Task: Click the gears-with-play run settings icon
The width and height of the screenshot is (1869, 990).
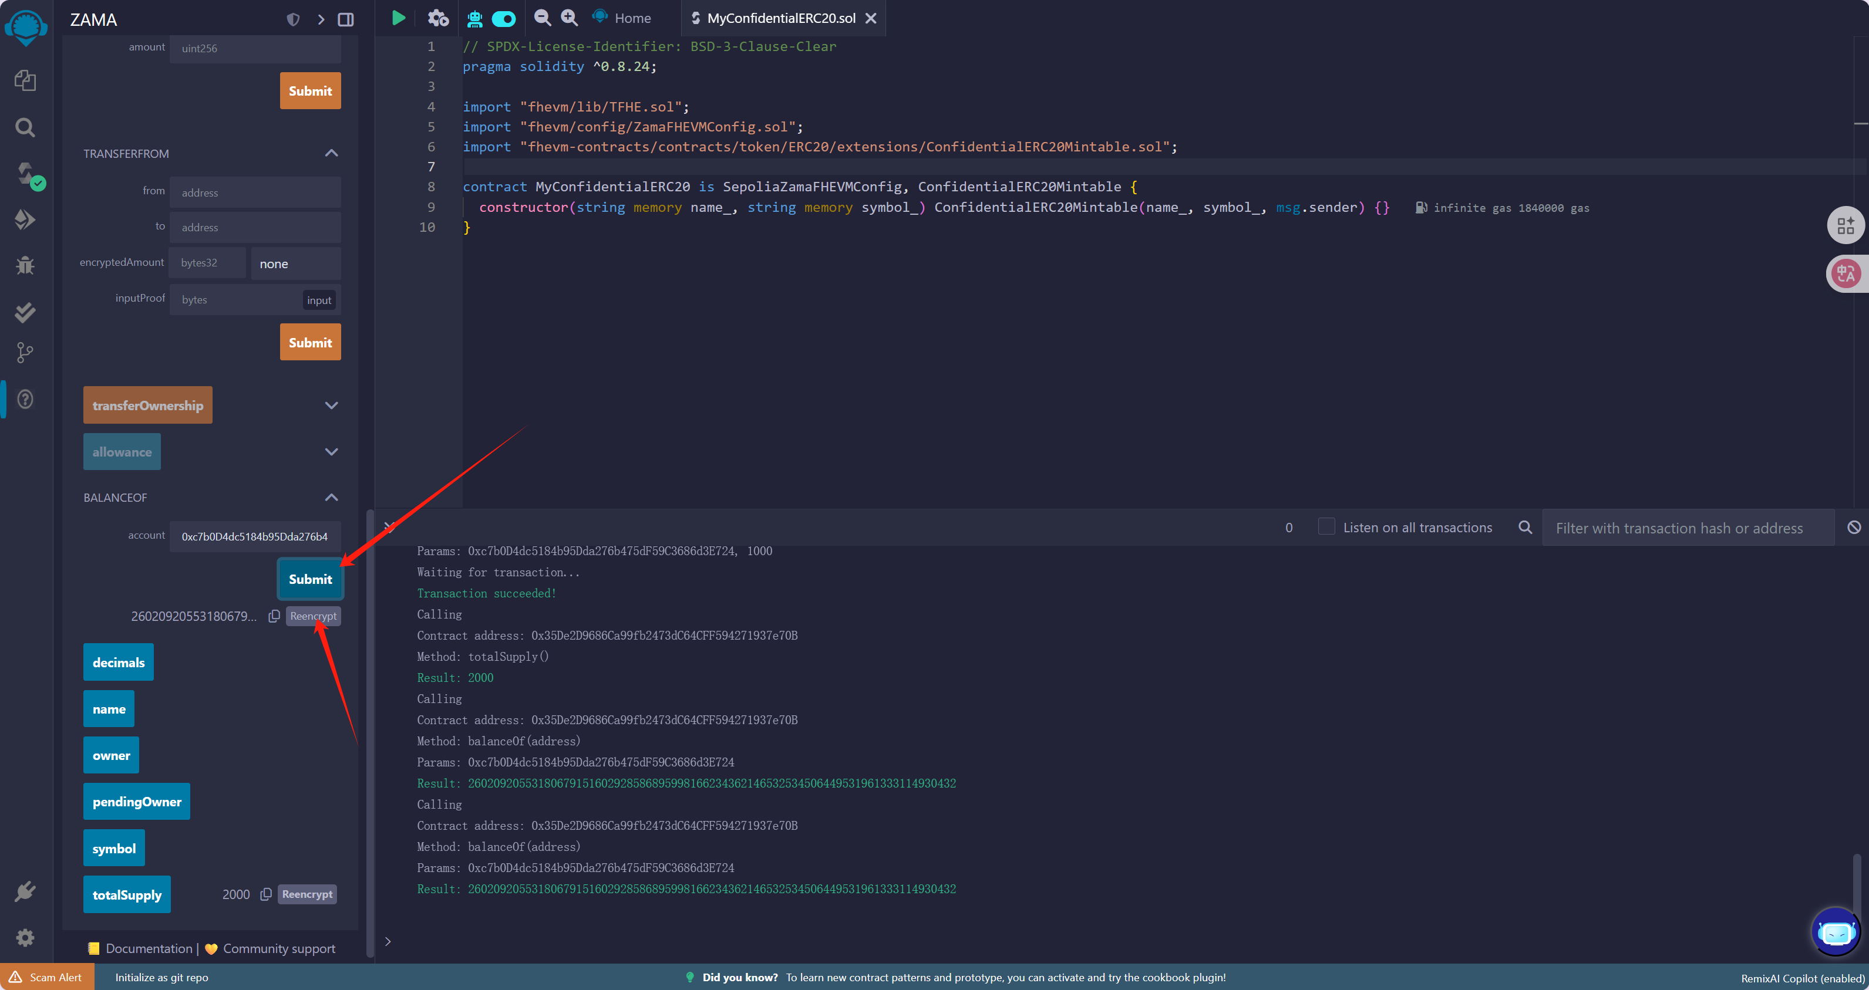Action: (438, 18)
